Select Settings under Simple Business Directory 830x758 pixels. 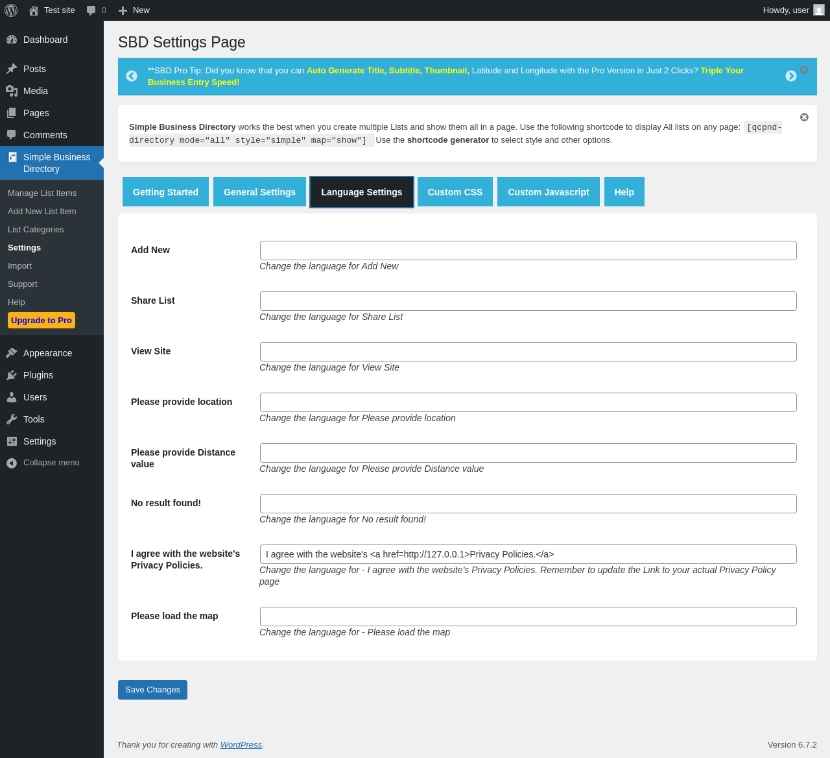coord(25,248)
